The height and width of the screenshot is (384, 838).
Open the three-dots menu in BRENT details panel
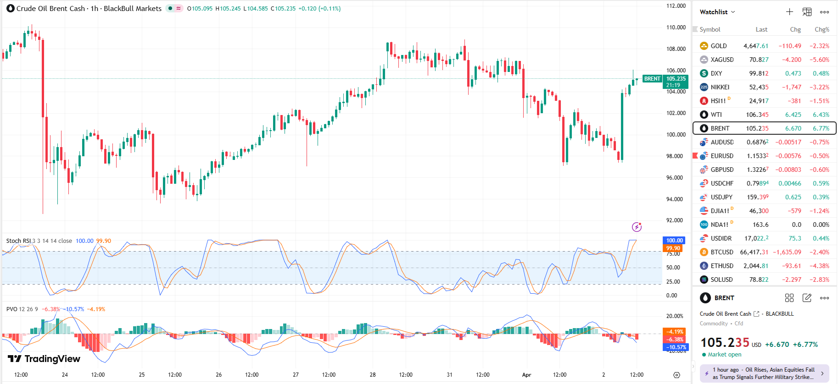coord(824,298)
